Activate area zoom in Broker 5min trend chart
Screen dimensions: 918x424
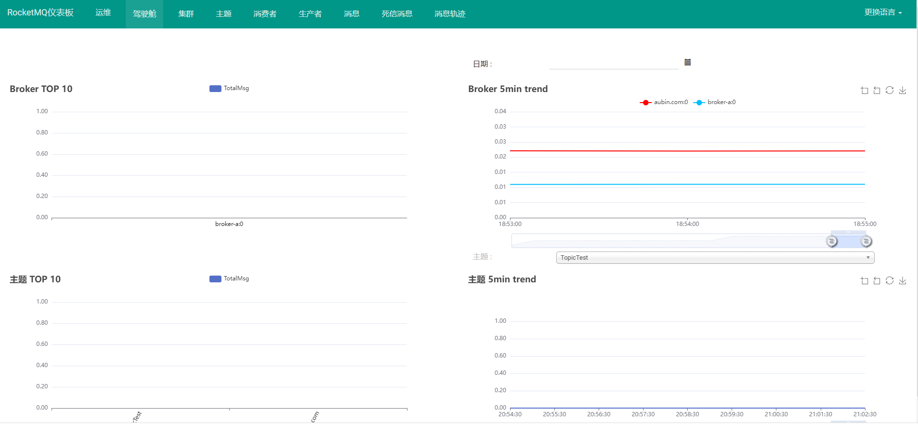coord(865,91)
